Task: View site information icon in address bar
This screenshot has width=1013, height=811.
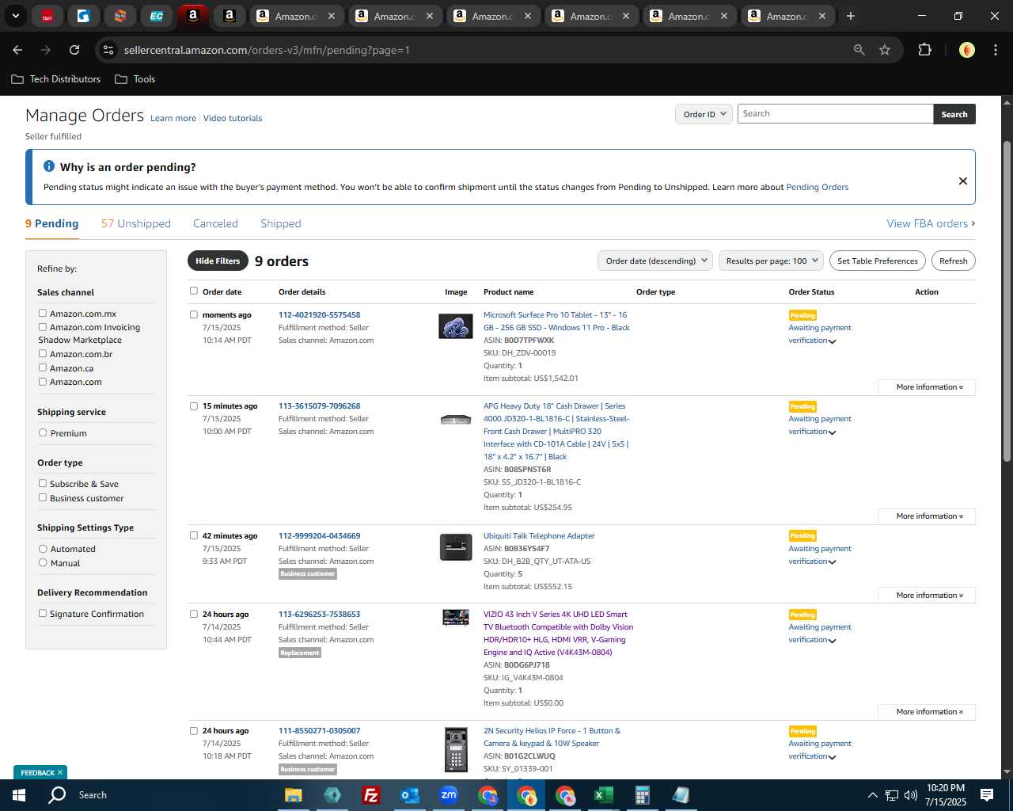Action: [x=109, y=50]
